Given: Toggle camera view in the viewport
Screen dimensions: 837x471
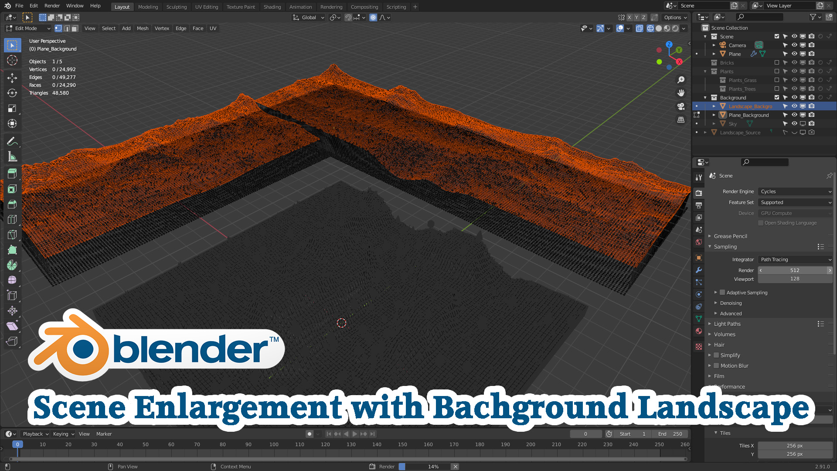Looking at the screenshot, I should coord(681,106).
